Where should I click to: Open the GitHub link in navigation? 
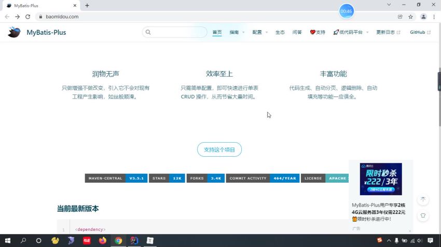[x=420, y=32]
